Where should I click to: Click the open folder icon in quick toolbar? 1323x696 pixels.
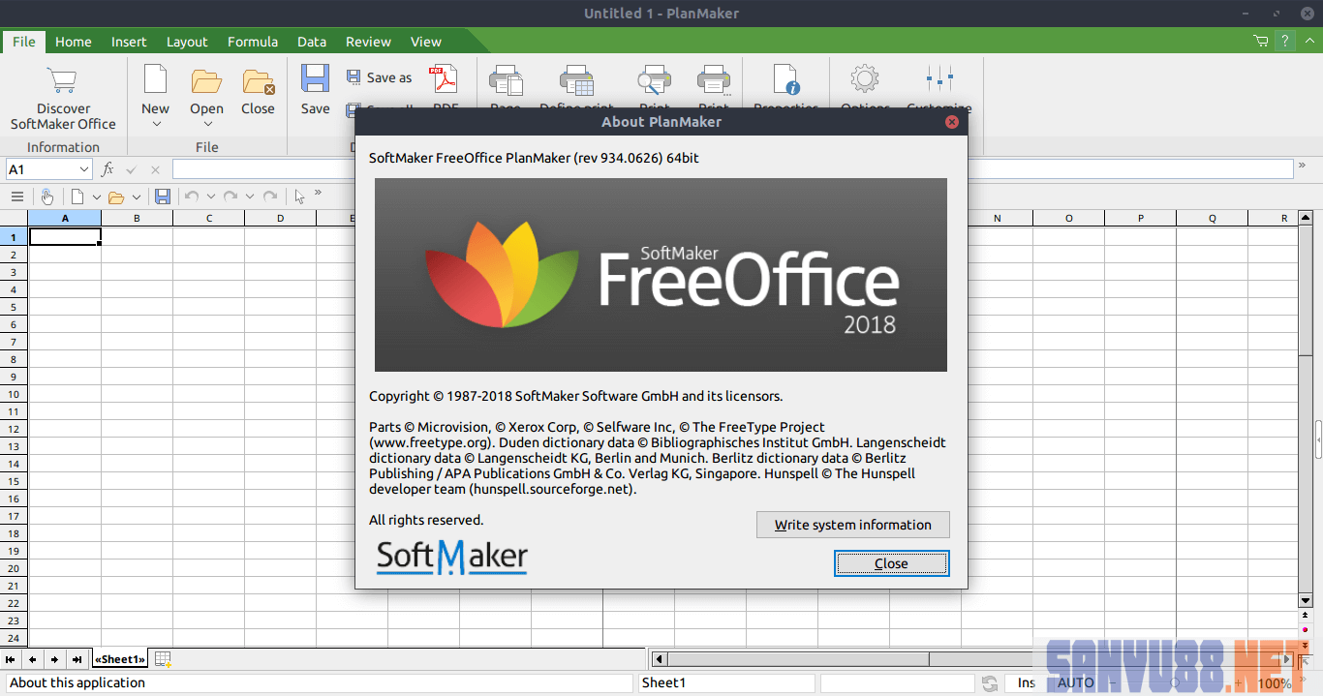coord(115,197)
